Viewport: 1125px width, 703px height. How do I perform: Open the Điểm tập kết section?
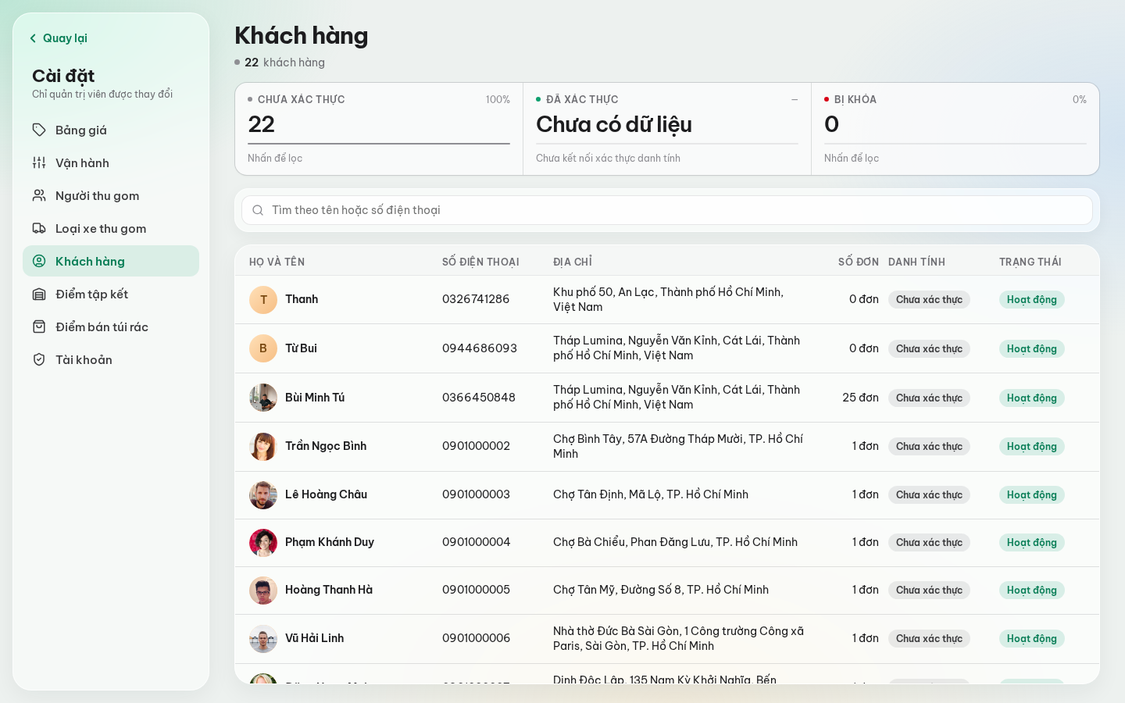(x=111, y=294)
